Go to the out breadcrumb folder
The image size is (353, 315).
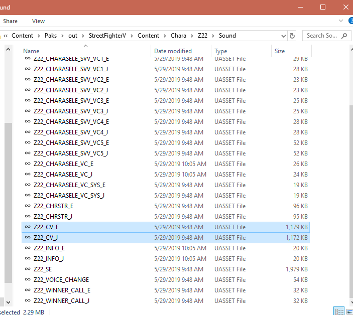(x=73, y=36)
